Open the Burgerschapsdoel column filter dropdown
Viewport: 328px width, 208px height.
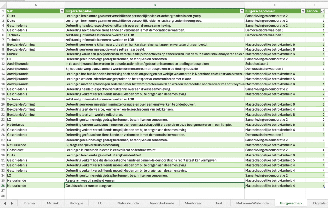pyautogui.click(x=242, y=11)
